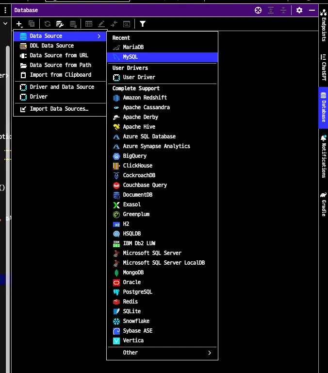Click the Duplicate data source icon
328x373 pixels.
coord(32,24)
